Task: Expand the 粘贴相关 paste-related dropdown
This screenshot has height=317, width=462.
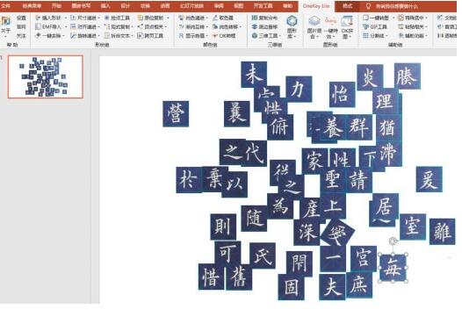Action: [x=426, y=27]
